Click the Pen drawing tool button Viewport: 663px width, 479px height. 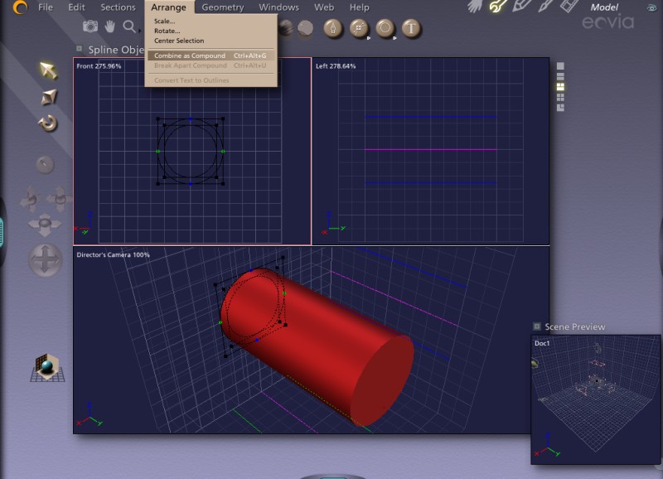click(x=332, y=28)
